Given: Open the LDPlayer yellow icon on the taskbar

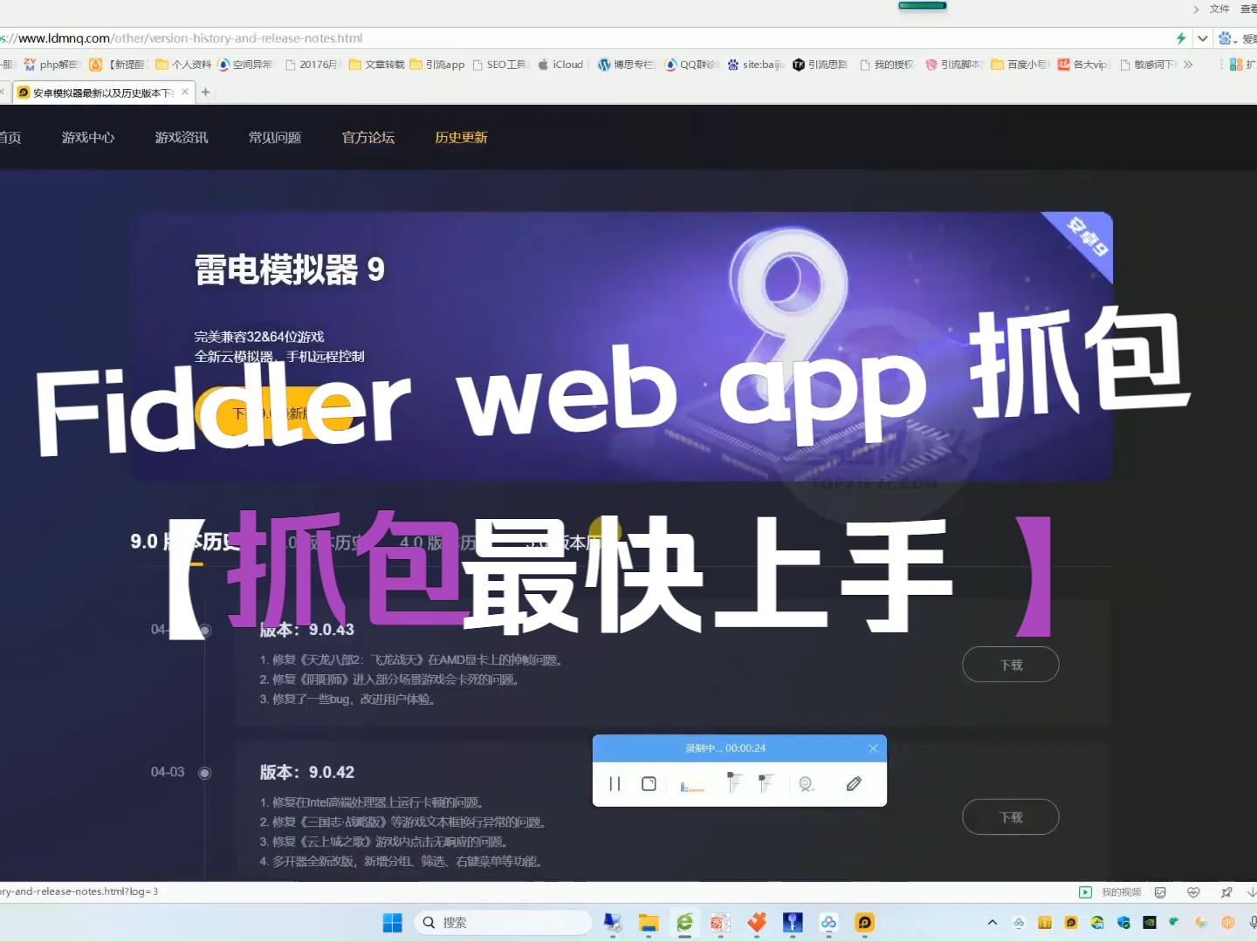Looking at the screenshot, I should pos(864,923).
